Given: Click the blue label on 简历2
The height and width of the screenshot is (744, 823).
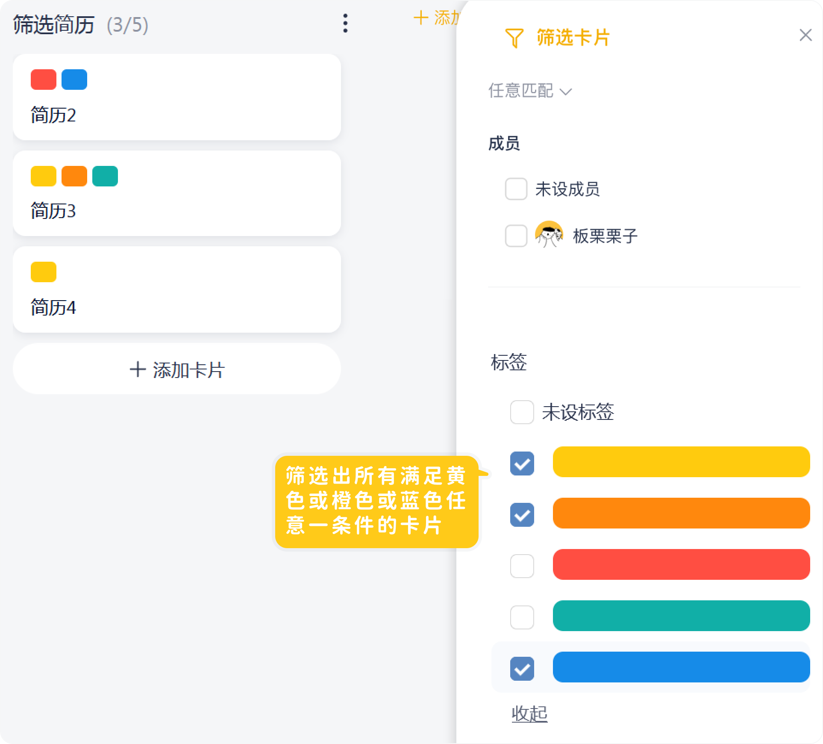Looking at the screenshot, I should 74,80.
